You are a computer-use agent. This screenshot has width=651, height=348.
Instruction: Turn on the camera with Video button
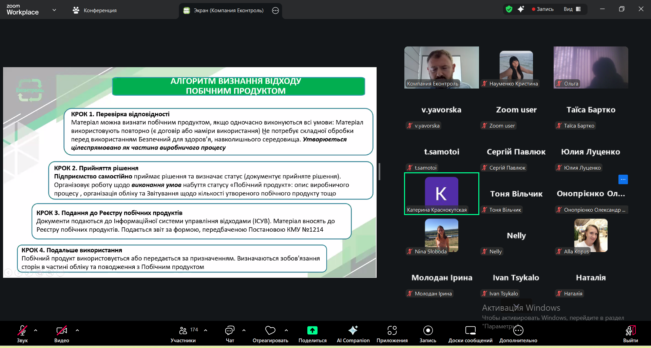(x=61, y=334)
